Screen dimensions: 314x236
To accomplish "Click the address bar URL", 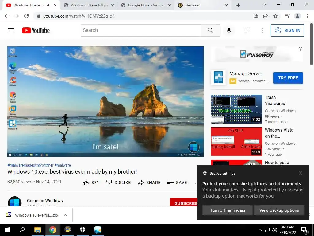I will click(x=79, y=16).
